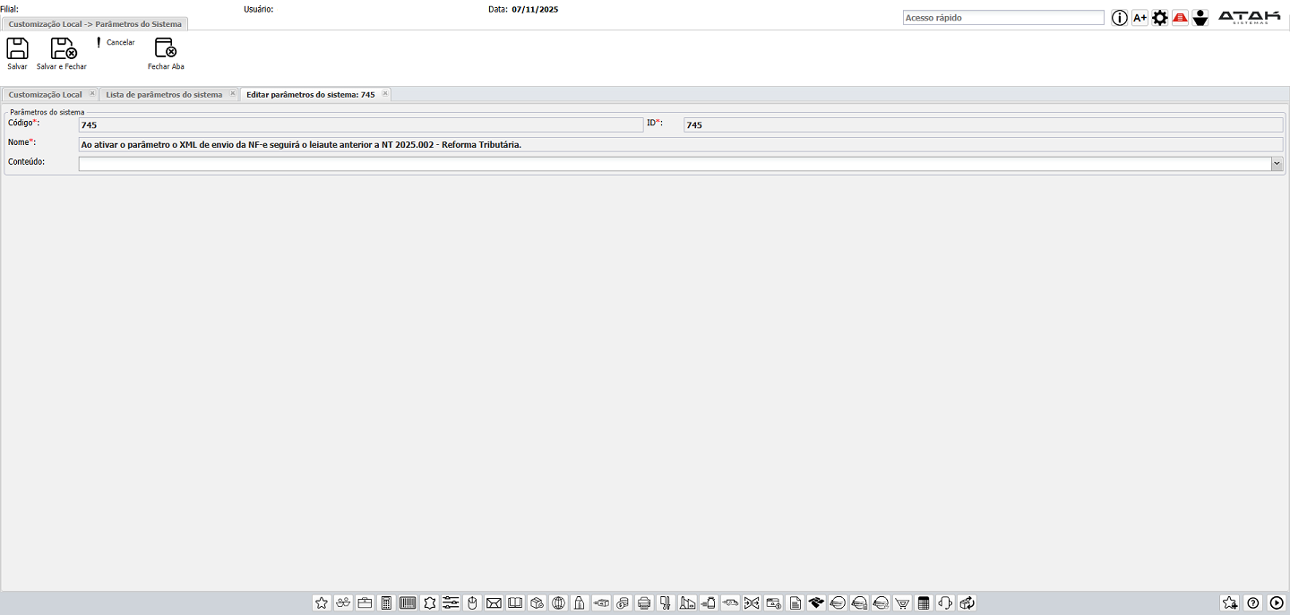Increase font size with the A+ button
1290x615 pixels.
[1139, 18]
